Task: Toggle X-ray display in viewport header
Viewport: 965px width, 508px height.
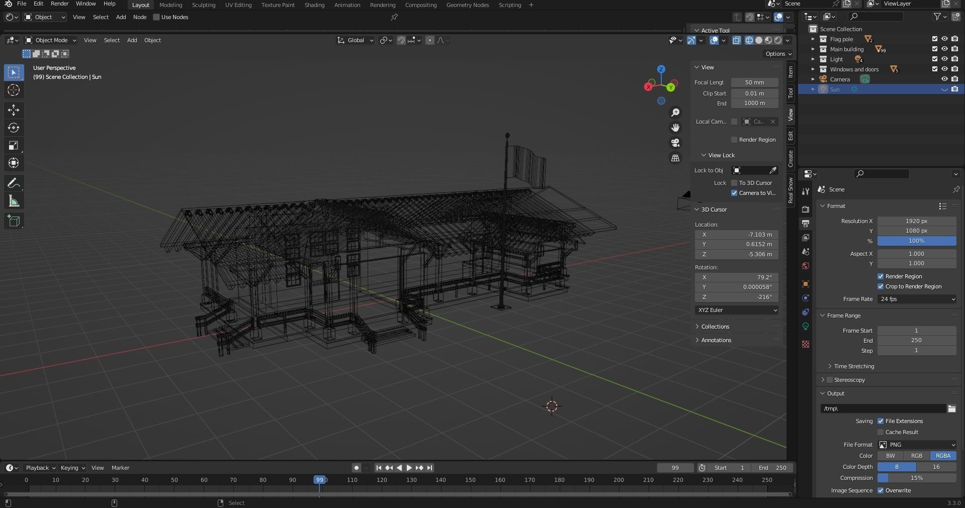Action: 737,40
